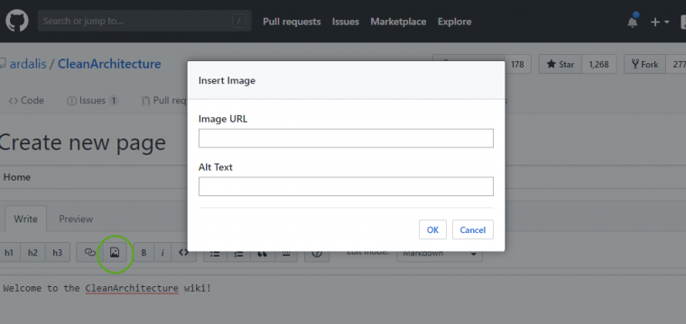Star the repository
The width and height of the screenshot is (686, 324).
pyautogui.click(x=561, y=64)
